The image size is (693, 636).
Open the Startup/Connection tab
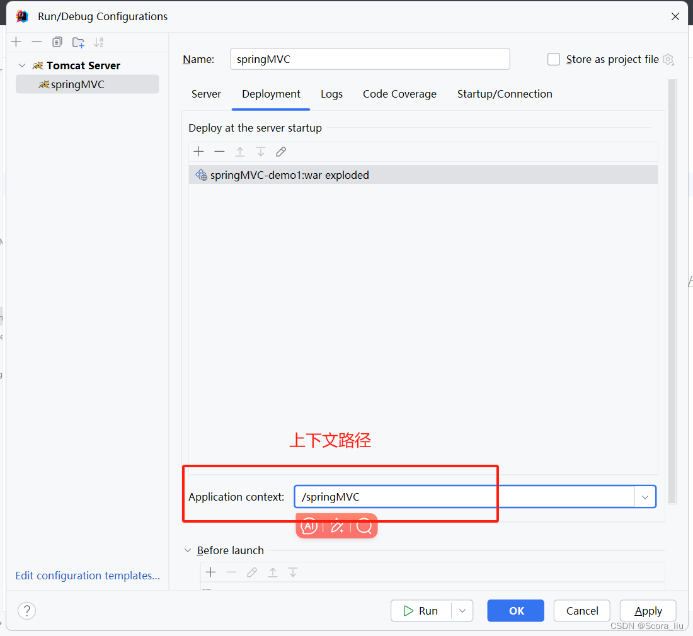505,94
